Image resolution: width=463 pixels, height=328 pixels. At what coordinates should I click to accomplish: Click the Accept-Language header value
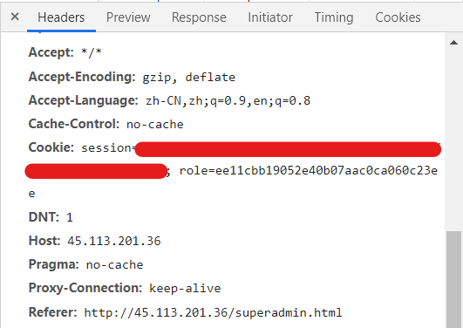point(228,101)
